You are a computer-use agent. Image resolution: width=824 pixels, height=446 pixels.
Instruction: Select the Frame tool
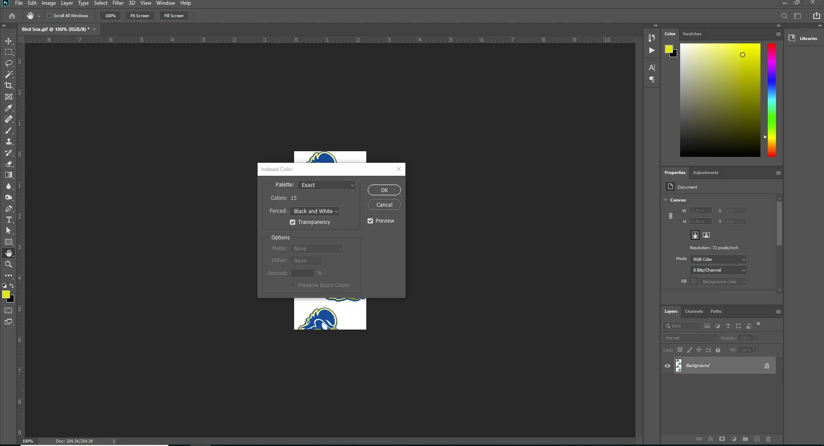point(9,97)
